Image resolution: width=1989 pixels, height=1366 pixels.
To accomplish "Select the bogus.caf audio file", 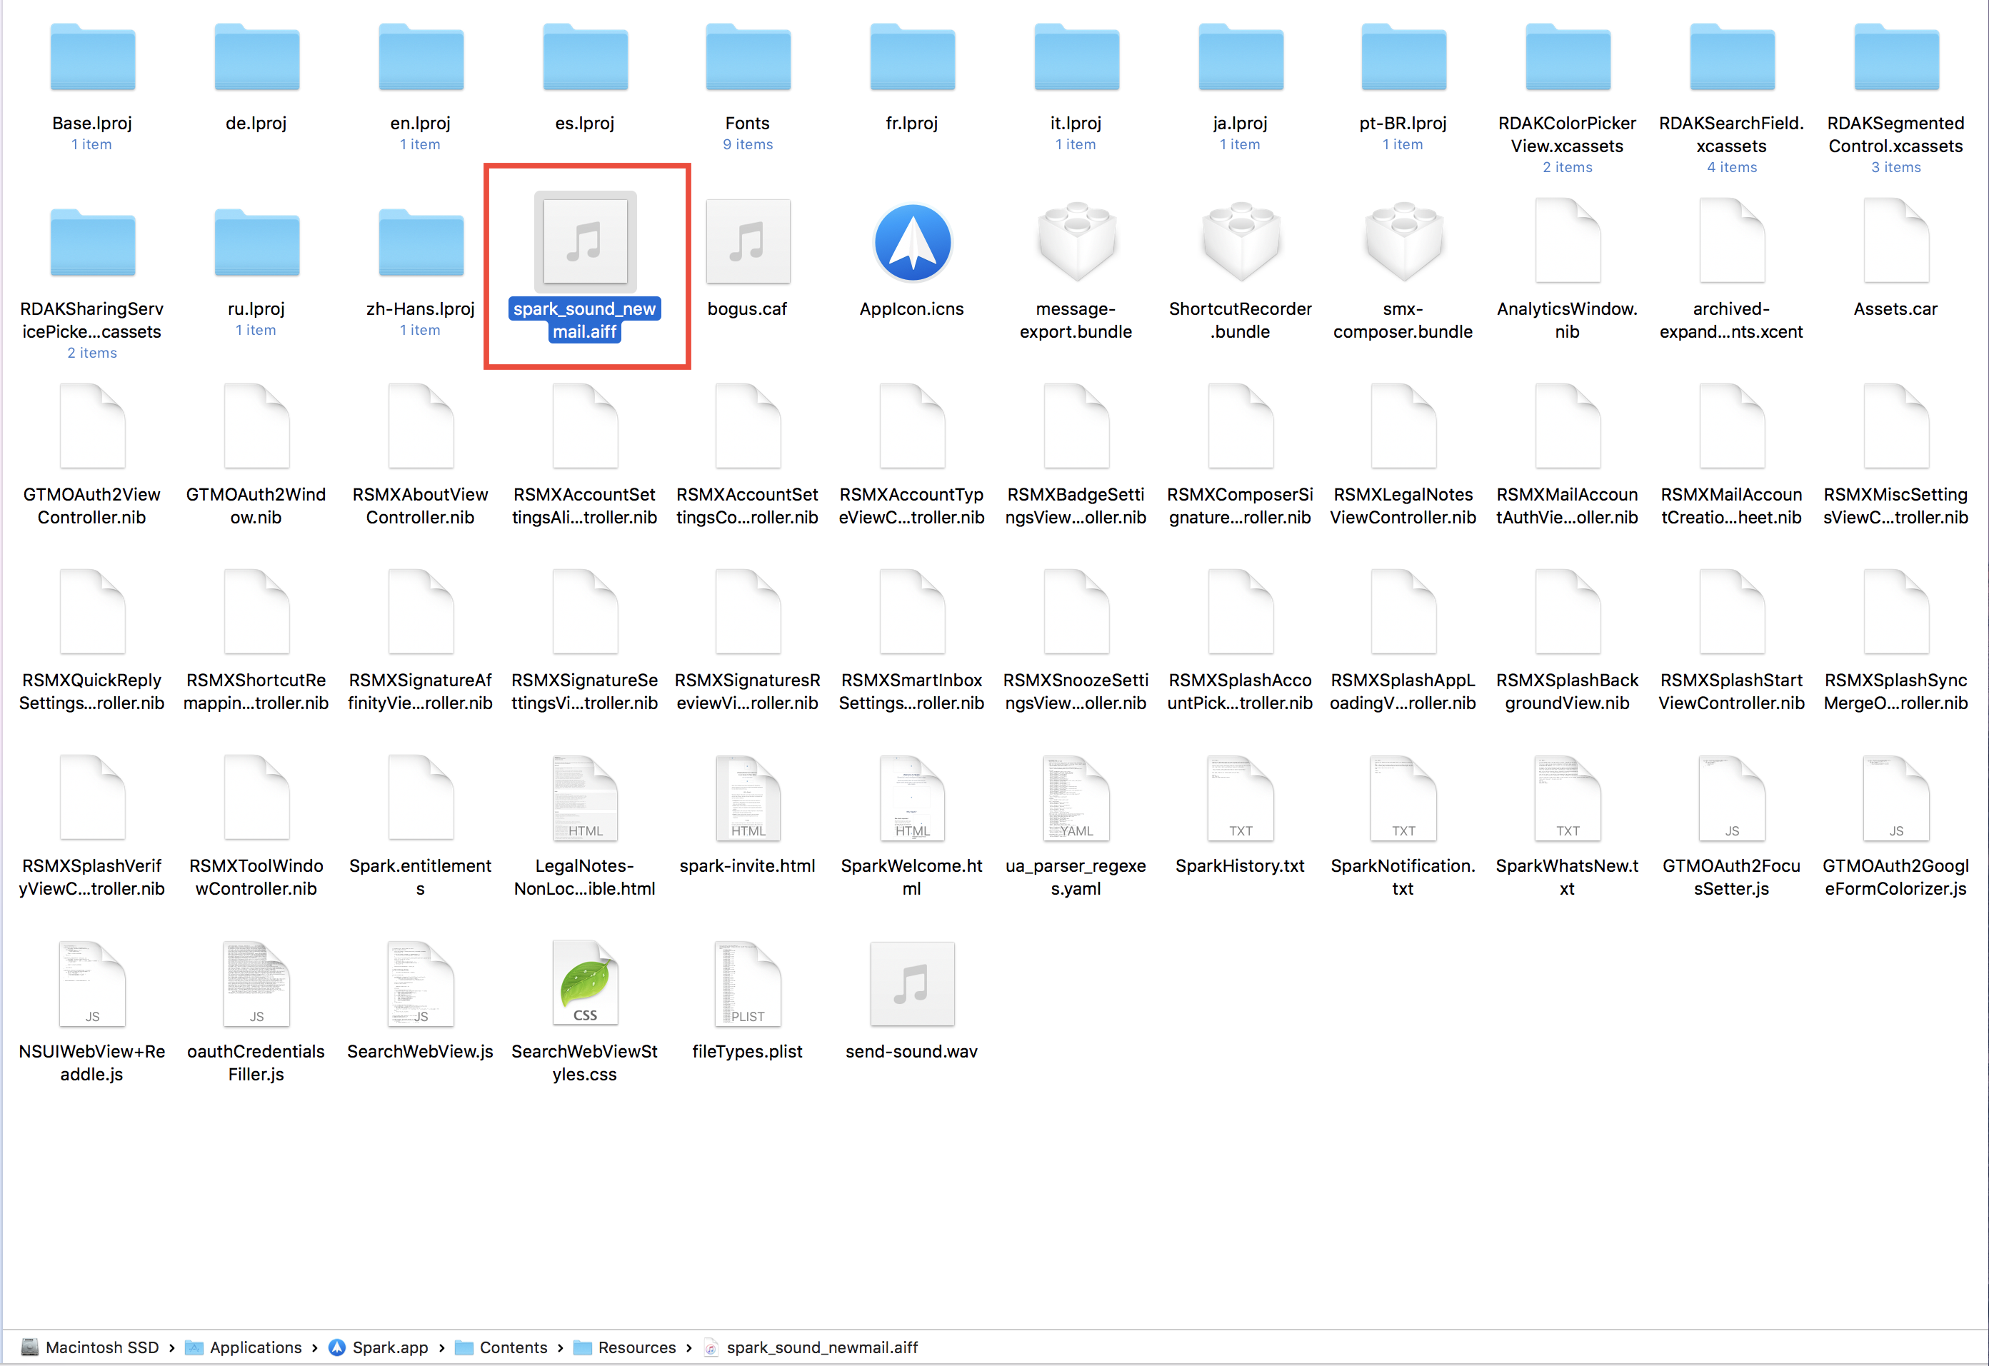I will point(747,243).
